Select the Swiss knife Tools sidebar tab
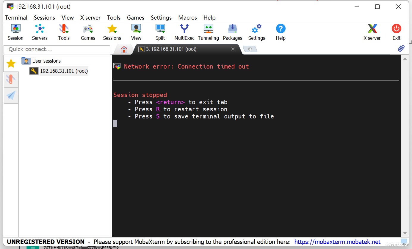The image size is (412, 249). pos(11,80)
